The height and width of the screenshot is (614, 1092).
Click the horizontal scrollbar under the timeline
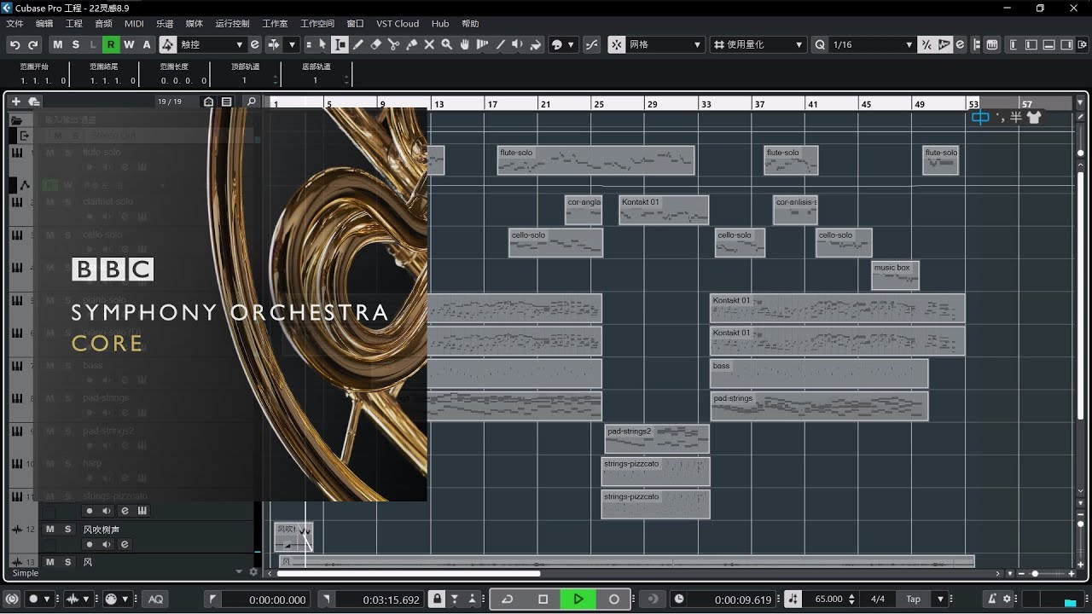click(408, 573)
